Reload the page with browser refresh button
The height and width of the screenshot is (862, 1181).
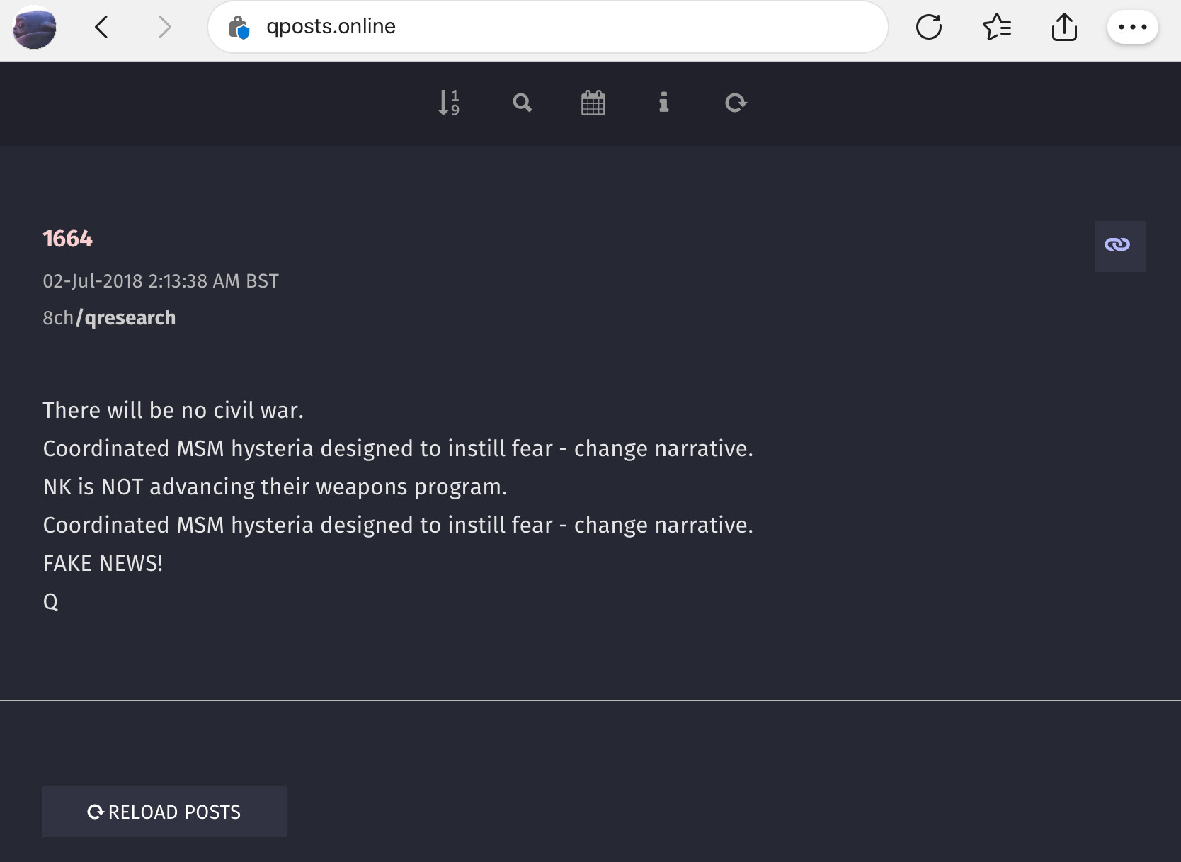(x=928, y=28)
